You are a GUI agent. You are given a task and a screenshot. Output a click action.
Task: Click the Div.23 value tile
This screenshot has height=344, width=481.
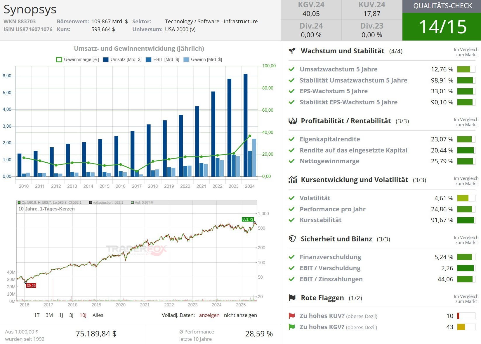tap(372, 30)
